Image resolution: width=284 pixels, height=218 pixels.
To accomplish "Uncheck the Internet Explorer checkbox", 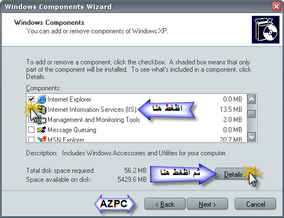I will tap(31, 99).
